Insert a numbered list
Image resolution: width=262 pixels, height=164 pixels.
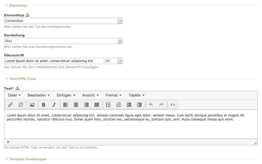[x=119, y=105]
